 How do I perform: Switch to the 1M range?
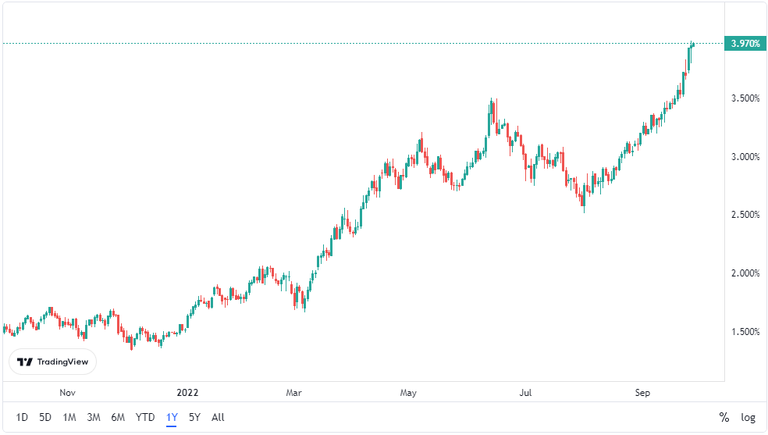(69, 417)
